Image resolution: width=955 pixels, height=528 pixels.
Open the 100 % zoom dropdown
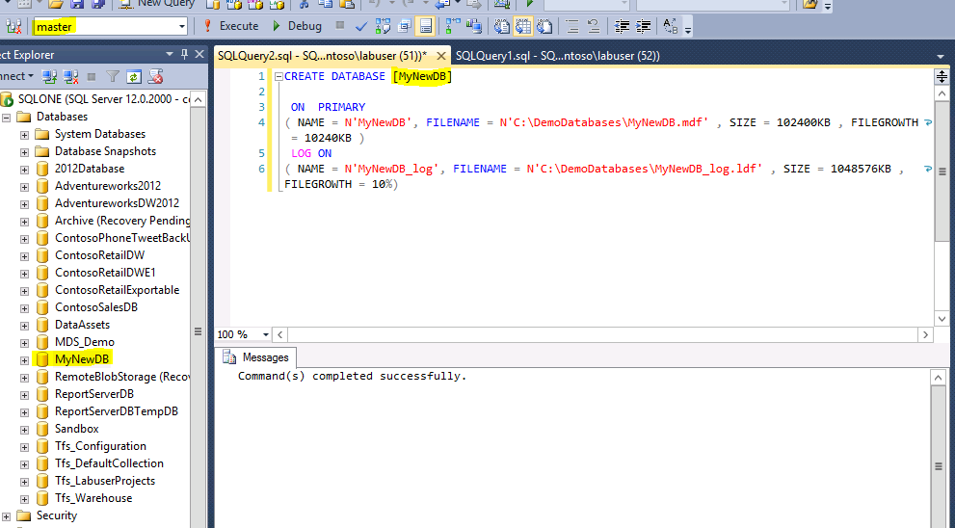(266, 334)
